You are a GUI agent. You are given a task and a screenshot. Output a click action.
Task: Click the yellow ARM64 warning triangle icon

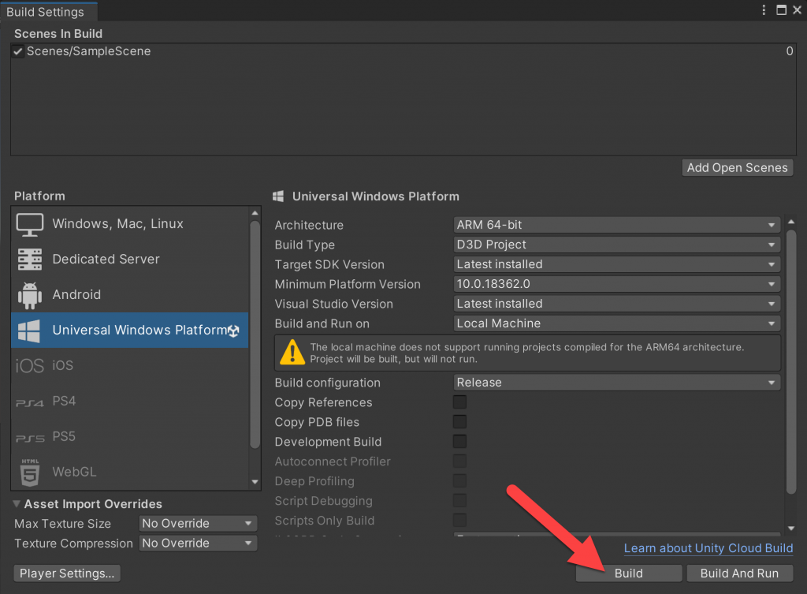click(292, 353)
